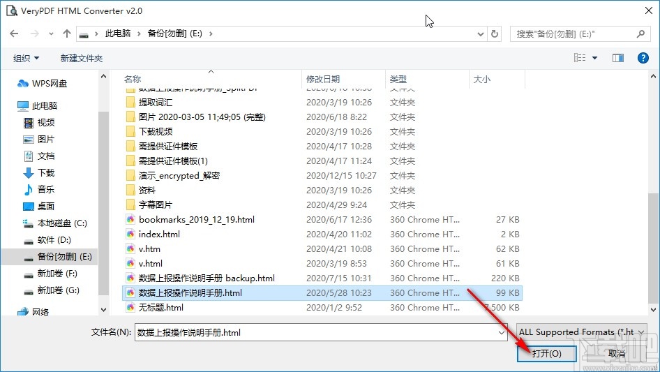This screenshot has width=660, height=372.
Task: Close the VeryPDF HTML Converter dialog
Action: [649, 10]
